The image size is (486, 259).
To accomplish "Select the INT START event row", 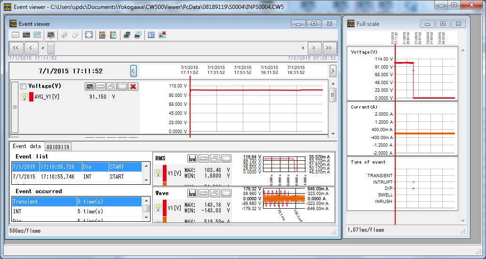I will click(77, 177).
